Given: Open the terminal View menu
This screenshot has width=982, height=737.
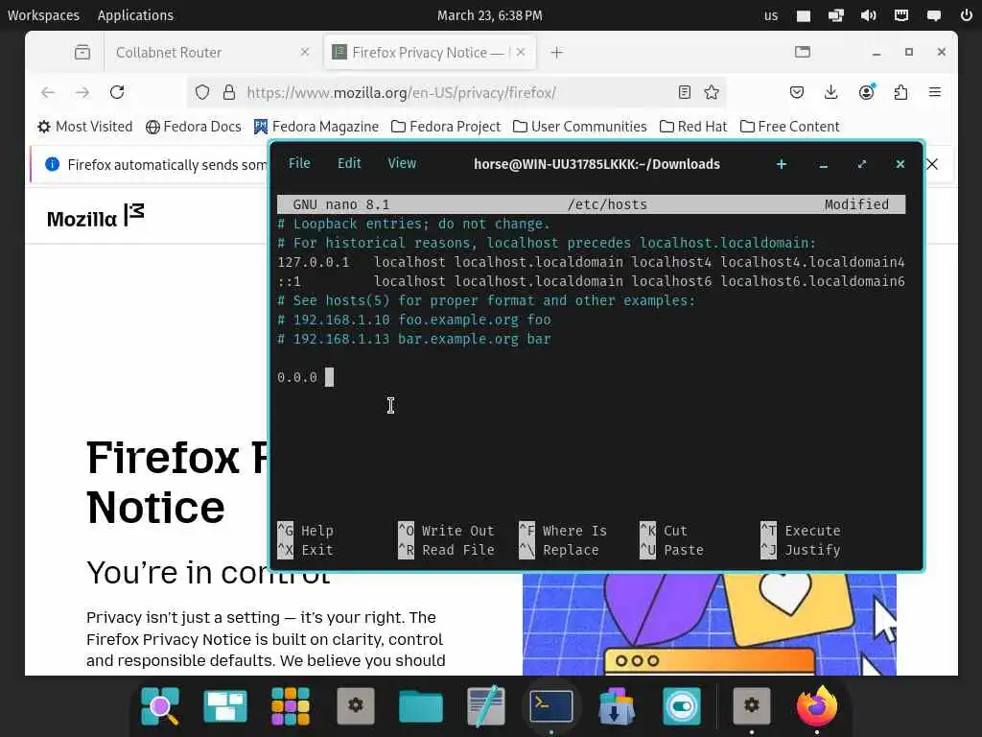Looking at the screenshot, I should tap(402, 163).
